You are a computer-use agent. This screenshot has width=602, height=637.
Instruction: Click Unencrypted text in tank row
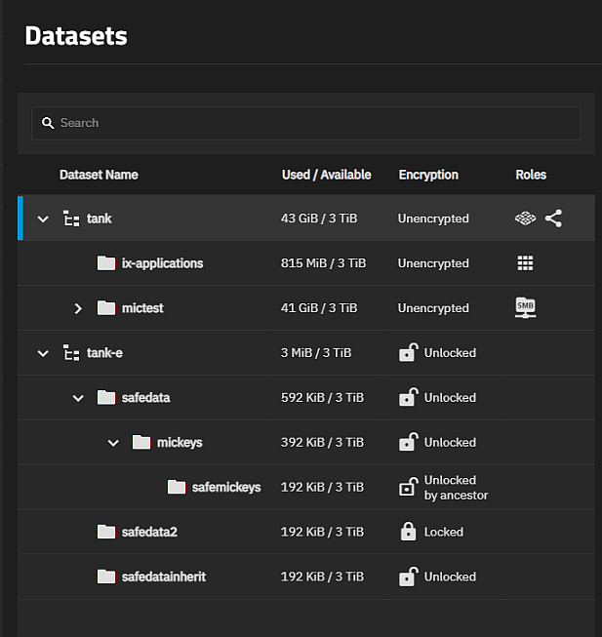point(433,219)
